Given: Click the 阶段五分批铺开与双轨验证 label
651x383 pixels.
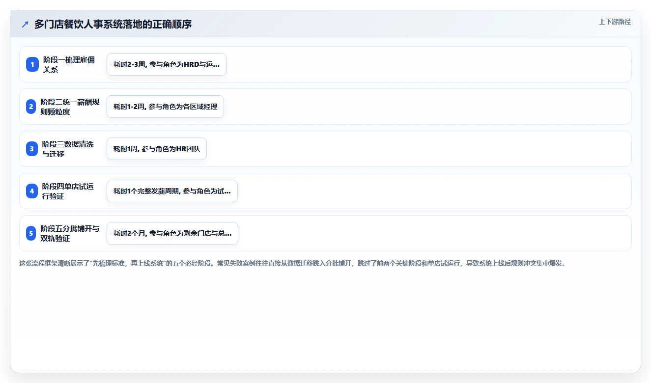Looking at the screenshot, I should 70,233.
